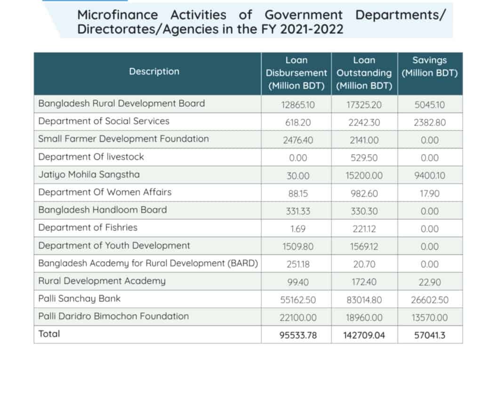Click the 'Loan Outstanding (Million BDT)' header

point(364,73)
